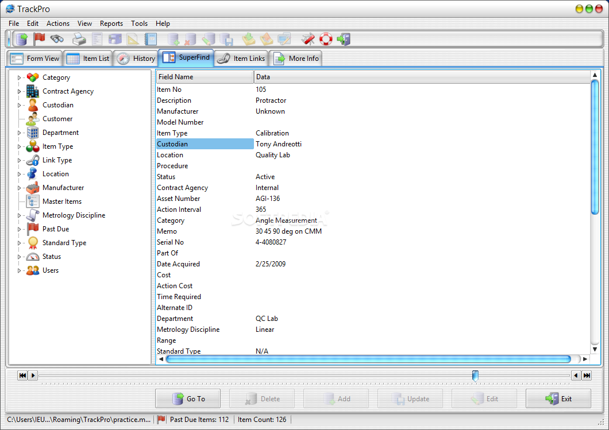The image size is (609, 430).
Task: Click the Department grid building icon
Action: coord(33,133)
